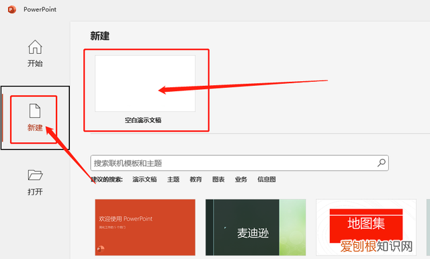Image resolution: width=430 pixels, height=259 pixels.
Task: Select the 麦迪逊 theme template
Action: click(255, 227)
